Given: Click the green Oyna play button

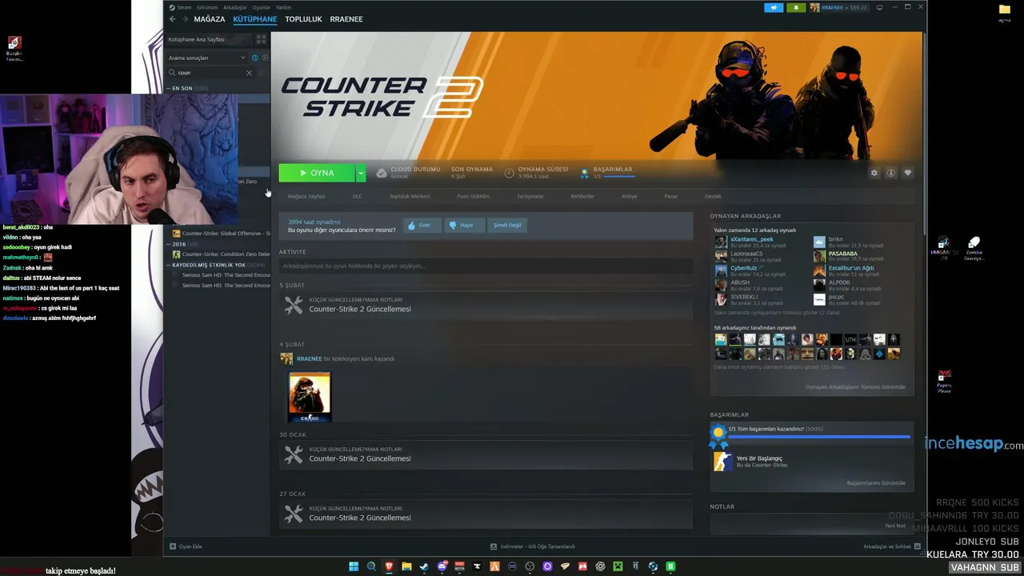Looking at the screenshot, I should coord(317,173).
